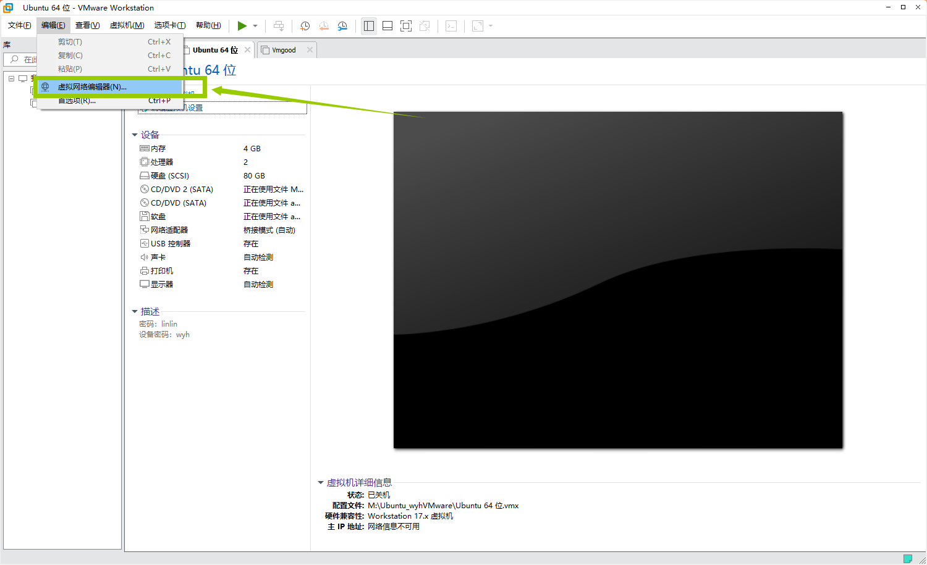This screenshot has width=927, height=565.
Task: Click the 显示器 display icon
Action: (x=145, y=285)
